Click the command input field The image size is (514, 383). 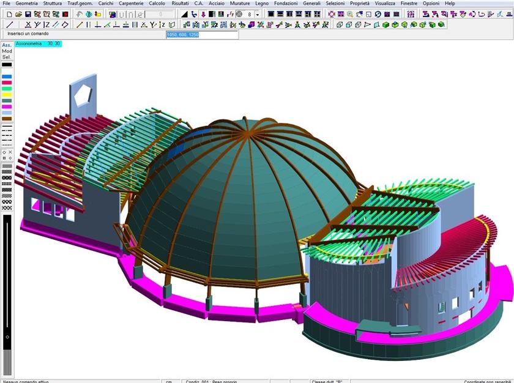click(202, 35)
